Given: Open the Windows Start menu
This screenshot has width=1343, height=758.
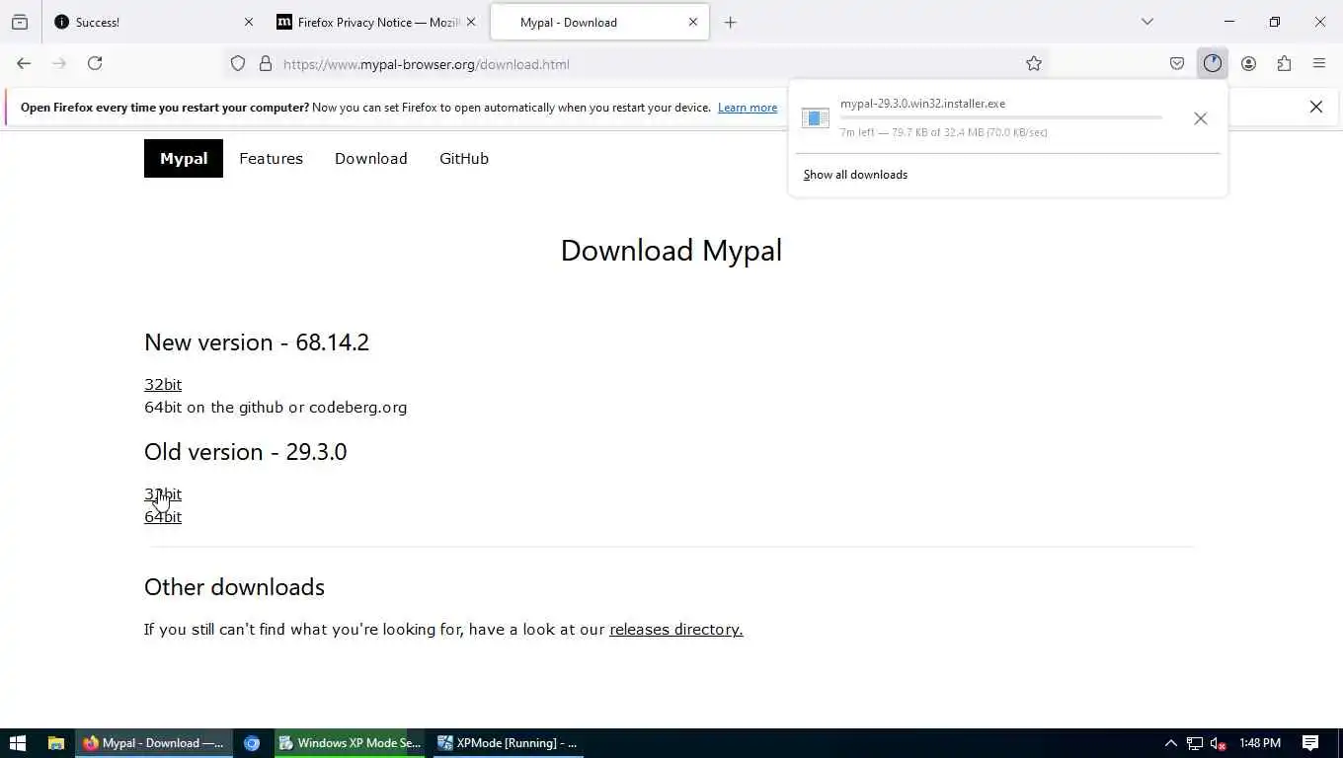Looking at the screenshot, I should (x=17, y=743).
